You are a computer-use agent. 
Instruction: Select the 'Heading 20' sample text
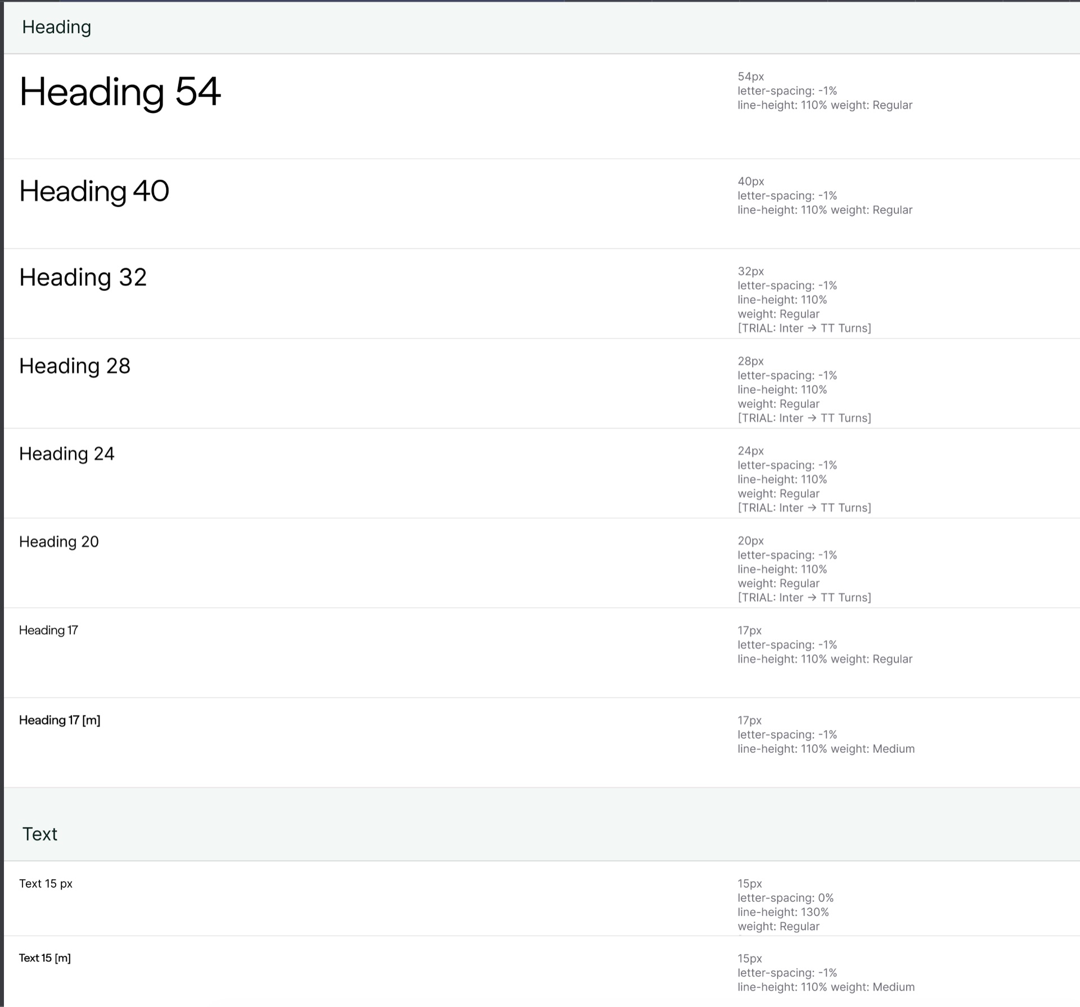click(x=59, y=542)
